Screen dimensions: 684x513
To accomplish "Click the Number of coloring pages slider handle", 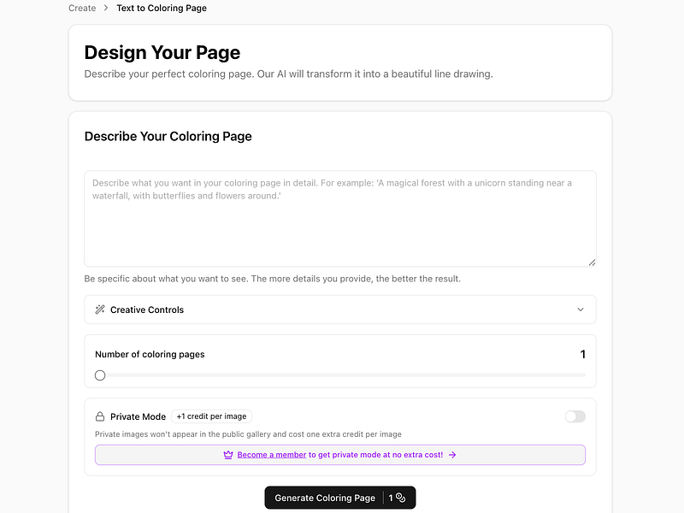I will tap(100, 375).
